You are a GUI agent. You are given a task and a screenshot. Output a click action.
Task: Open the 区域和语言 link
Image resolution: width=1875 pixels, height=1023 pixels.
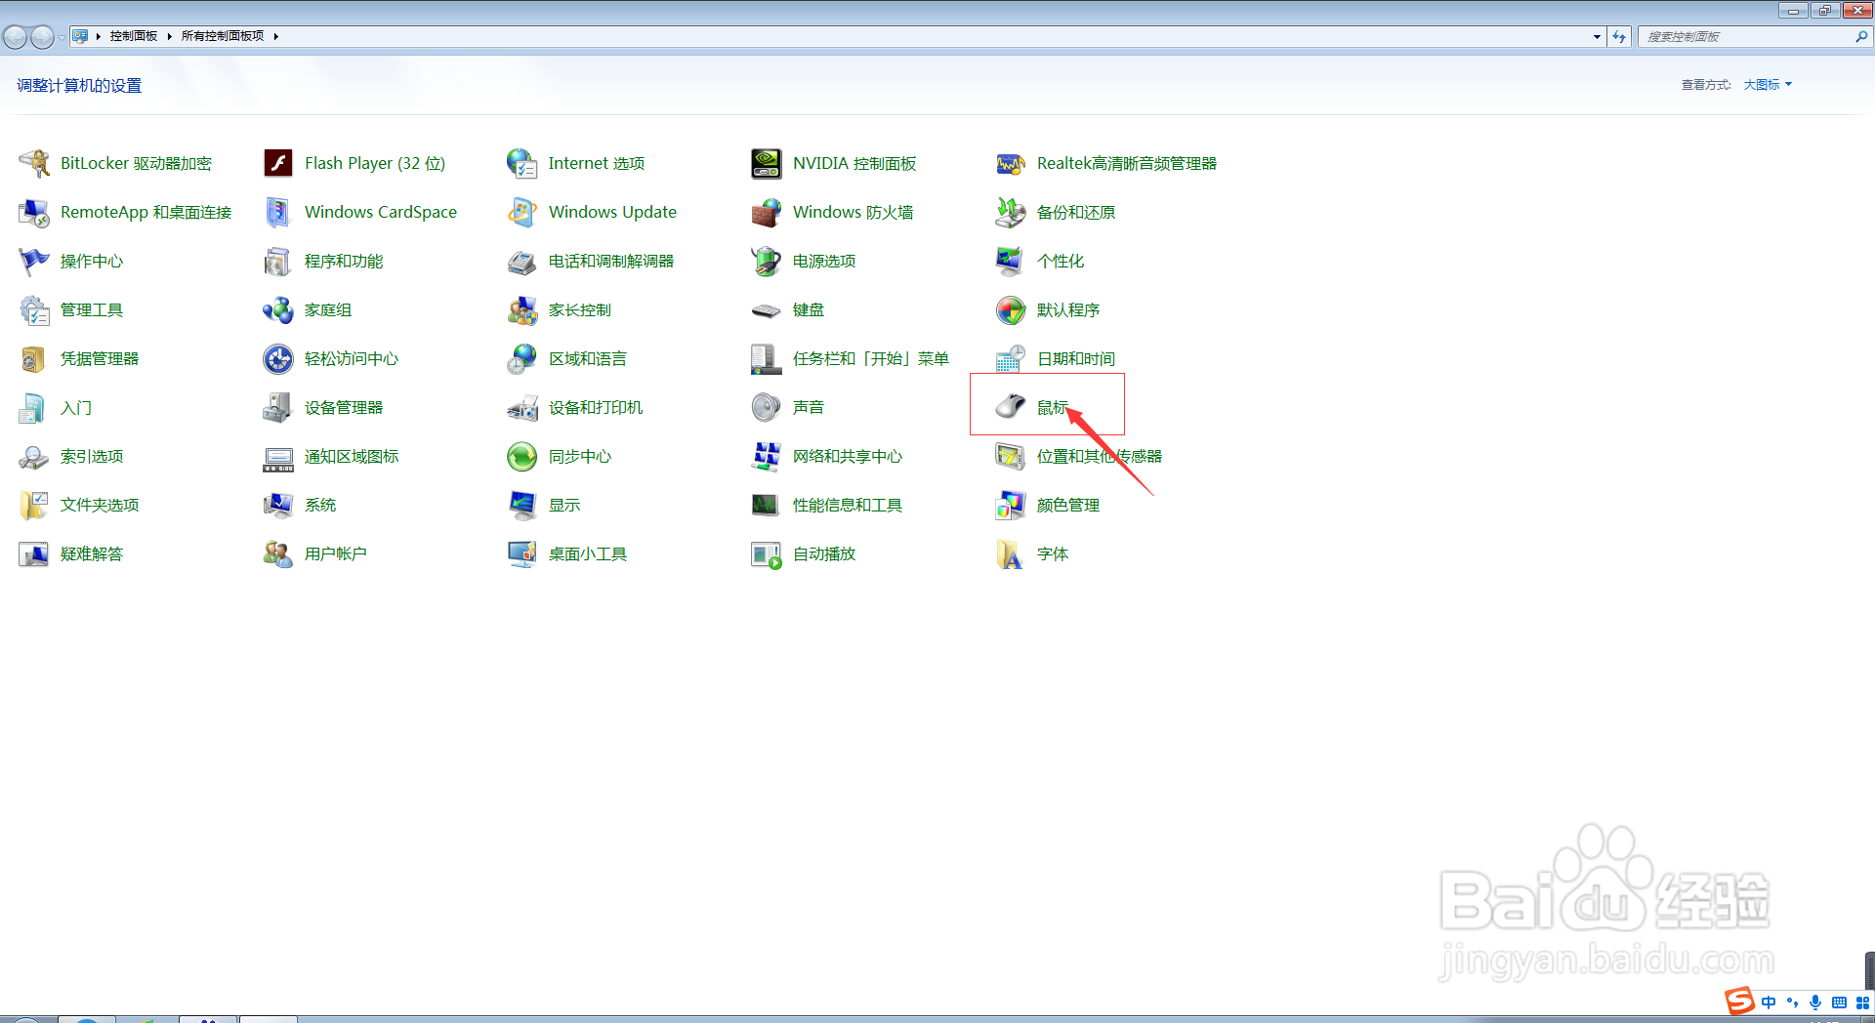point(588,358)
